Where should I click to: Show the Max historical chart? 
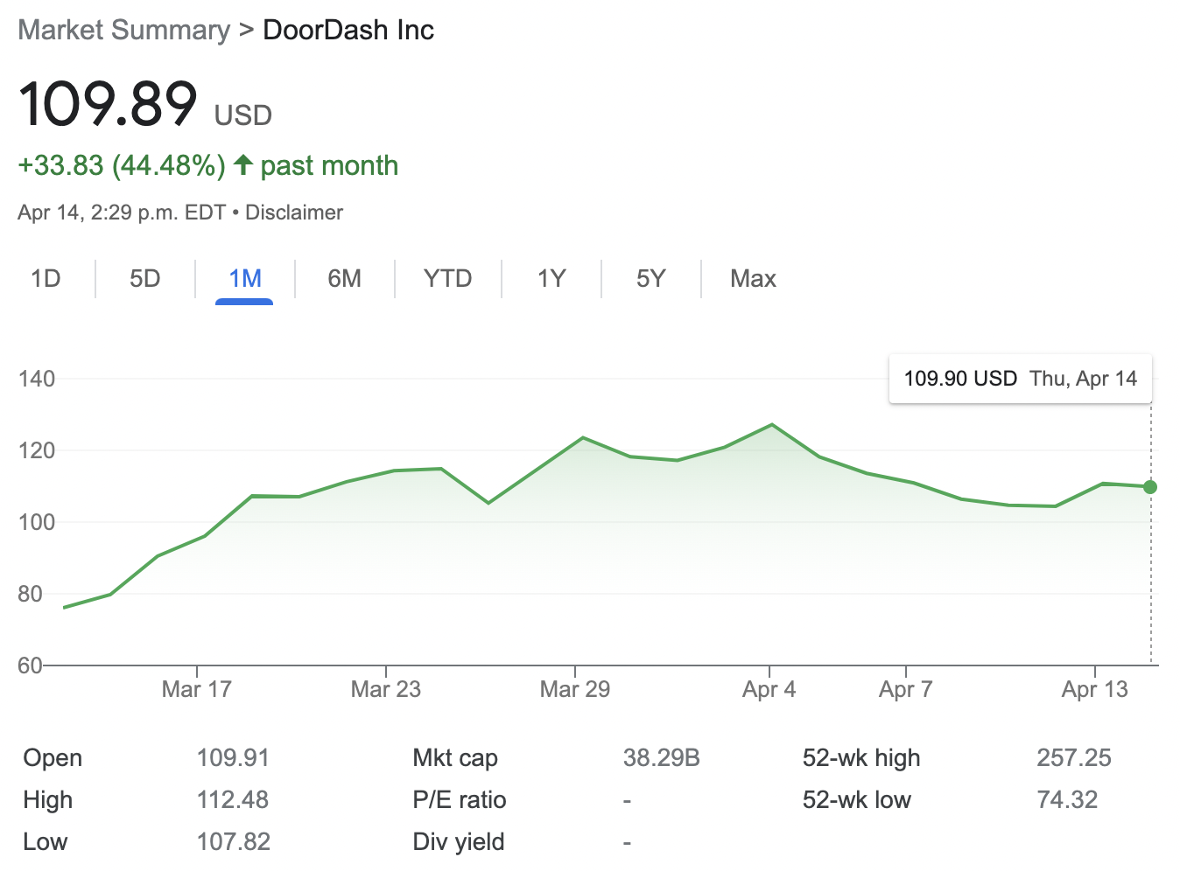coord(753,278)
